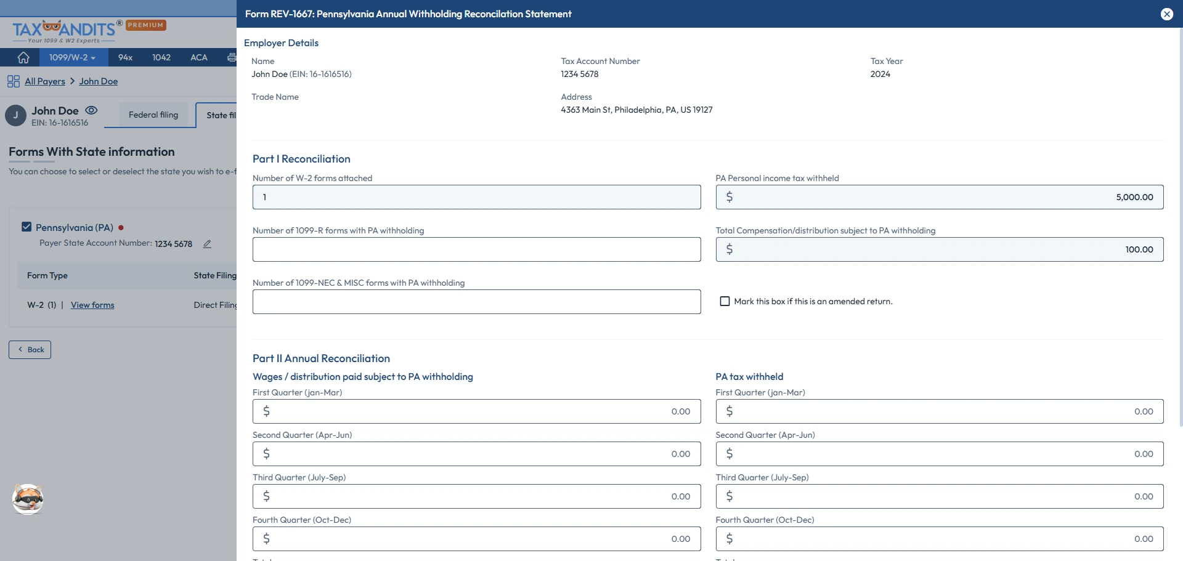Click PA tax withheld First Quarter field

(940, 411)
